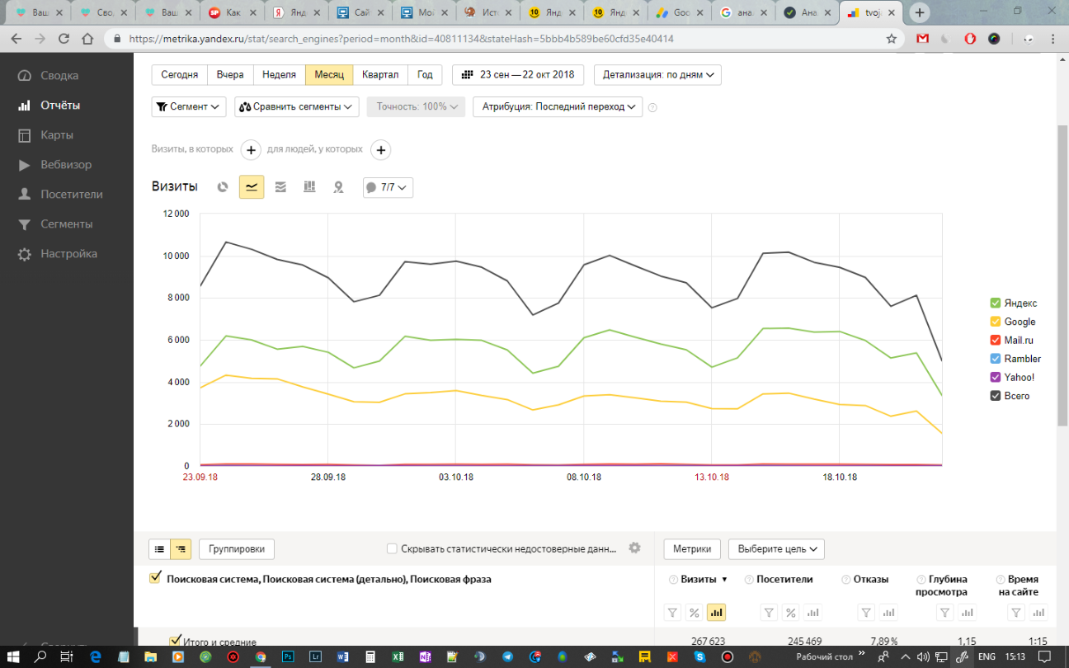1069x668 pixels.
Task: Enable hiding statistically unreliable data
Action: (x=393, y=549)
